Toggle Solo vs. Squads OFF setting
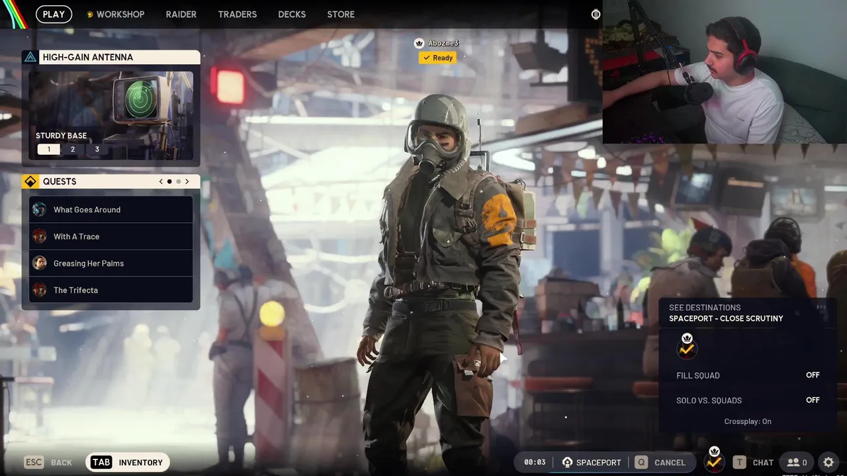 click(813, 400)
